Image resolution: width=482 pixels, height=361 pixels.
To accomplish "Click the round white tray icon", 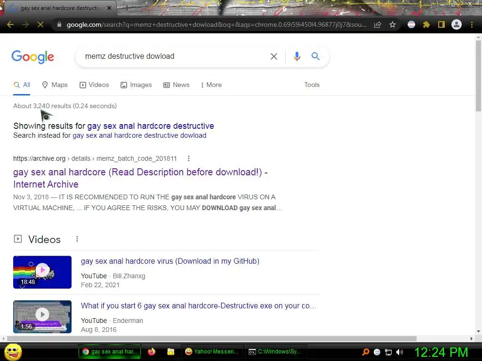I will (377, 352).
